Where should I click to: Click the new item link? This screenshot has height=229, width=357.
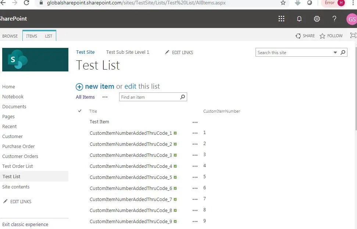point(99,86)
